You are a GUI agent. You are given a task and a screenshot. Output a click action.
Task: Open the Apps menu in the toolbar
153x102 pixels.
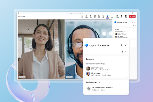103,16
